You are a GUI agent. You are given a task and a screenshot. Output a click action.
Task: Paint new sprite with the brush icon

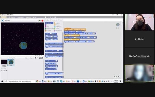(38, 58)
